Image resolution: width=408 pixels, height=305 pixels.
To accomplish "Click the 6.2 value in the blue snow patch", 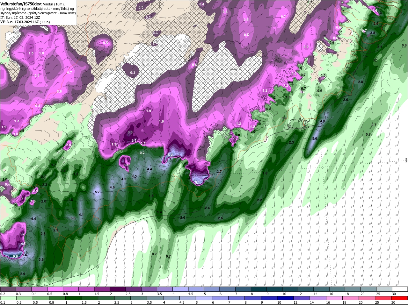I will (170, 155).
